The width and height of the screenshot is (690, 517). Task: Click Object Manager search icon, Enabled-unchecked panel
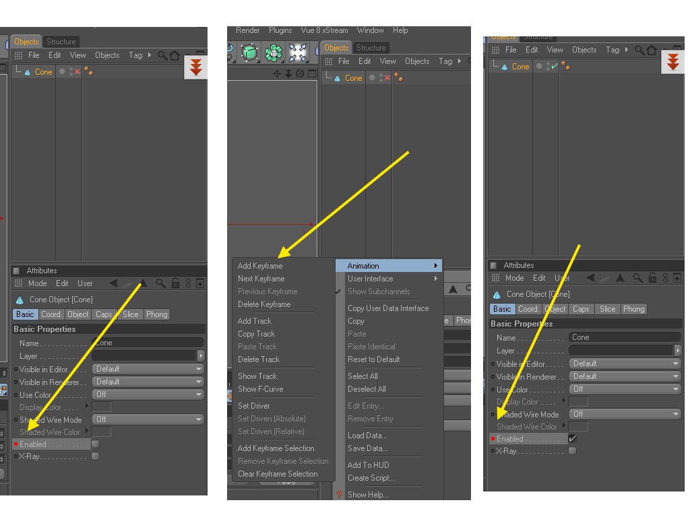[x=162, y=55]
